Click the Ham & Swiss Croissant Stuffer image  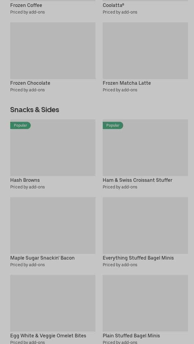point(145,151)
